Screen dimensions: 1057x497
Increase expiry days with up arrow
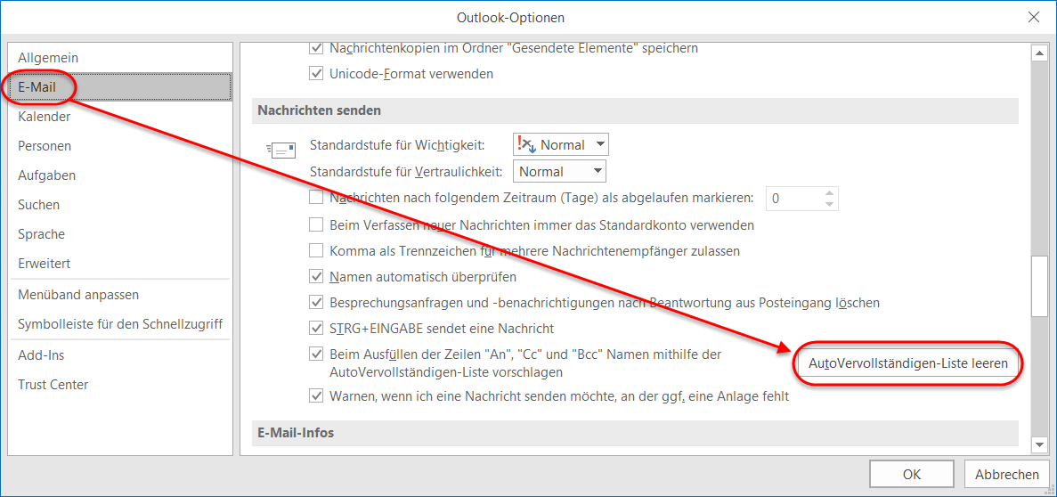(831, 193)
